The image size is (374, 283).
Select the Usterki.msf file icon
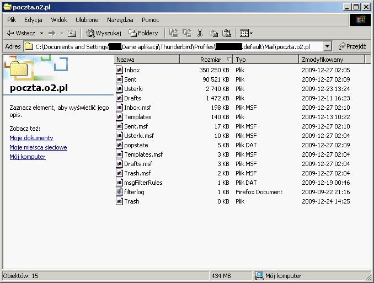pyautogui.click(x=119, y=136)
